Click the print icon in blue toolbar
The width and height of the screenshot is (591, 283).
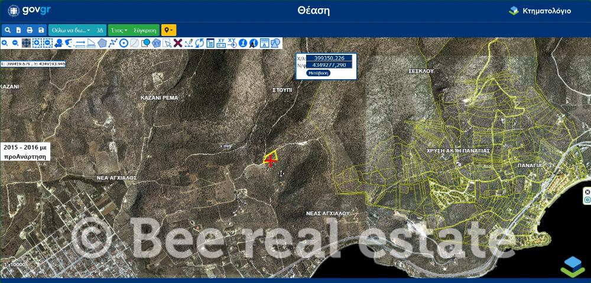pyautogui.click(x=30, y=30)
